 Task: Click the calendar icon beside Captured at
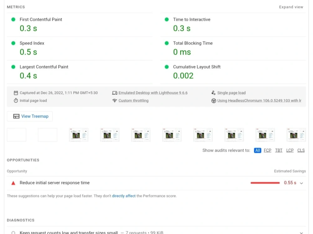[x=16, y=93]
